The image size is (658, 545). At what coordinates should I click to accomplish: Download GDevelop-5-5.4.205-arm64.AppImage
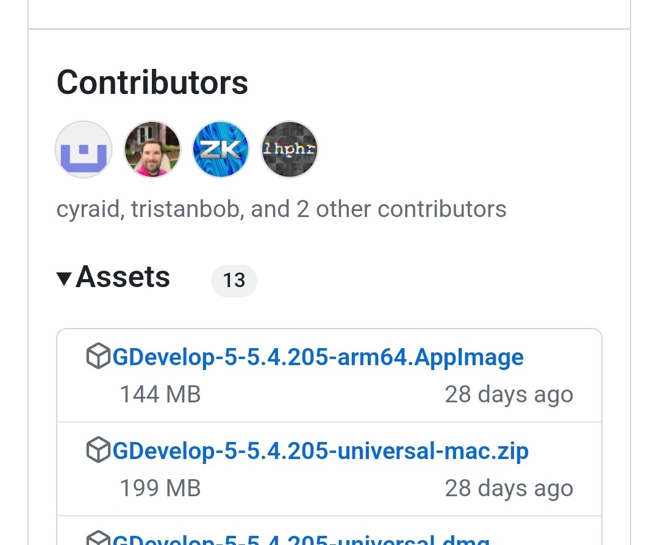318,357
